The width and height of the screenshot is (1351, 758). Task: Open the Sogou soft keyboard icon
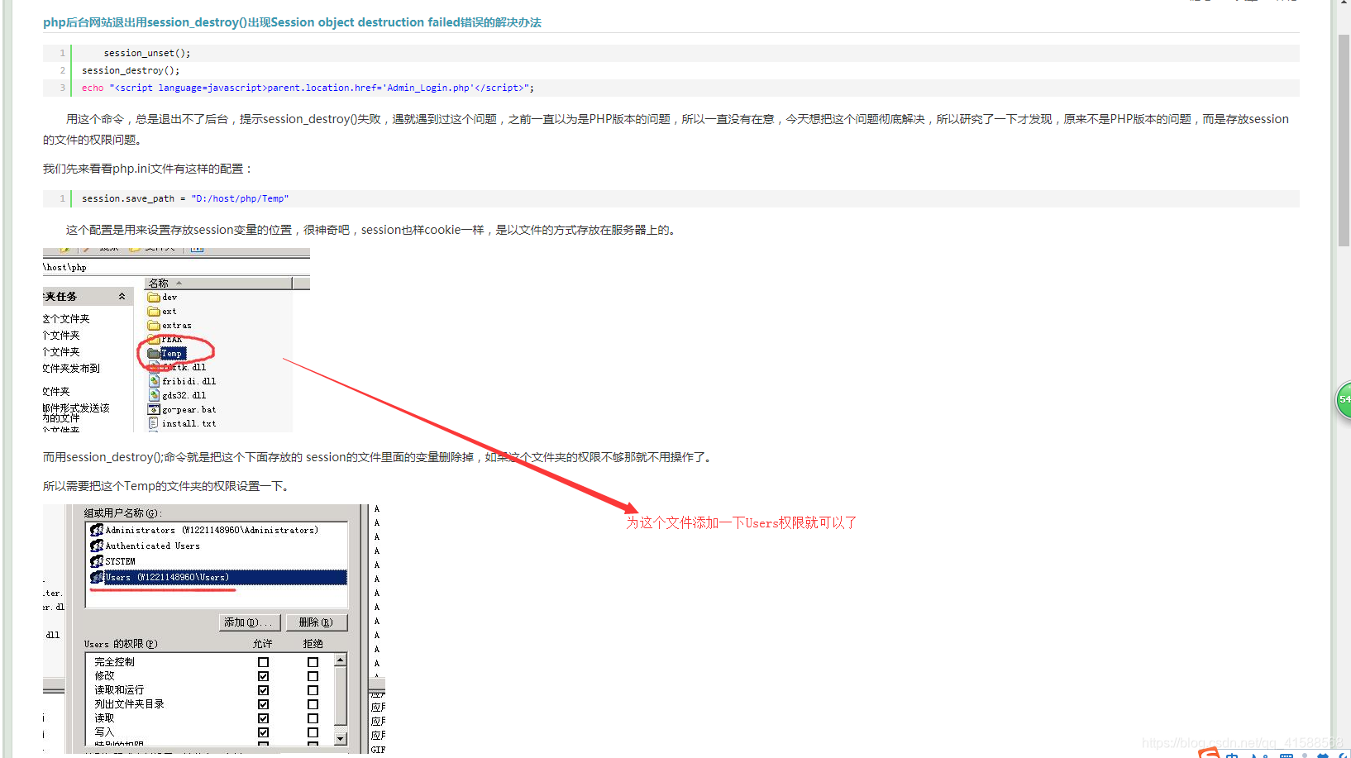pos(1287,754)
